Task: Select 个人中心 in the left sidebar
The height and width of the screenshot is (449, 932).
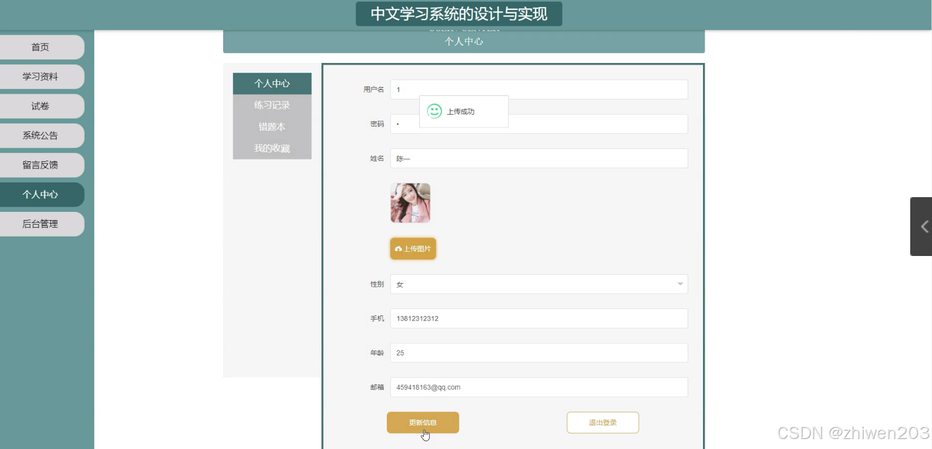Action: coord(41,194)
